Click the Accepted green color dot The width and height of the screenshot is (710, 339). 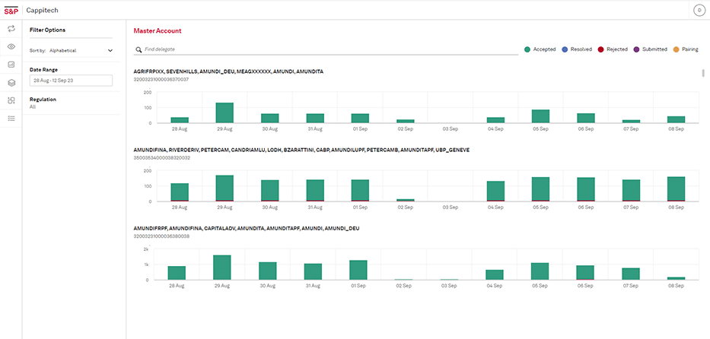(527, 49)
